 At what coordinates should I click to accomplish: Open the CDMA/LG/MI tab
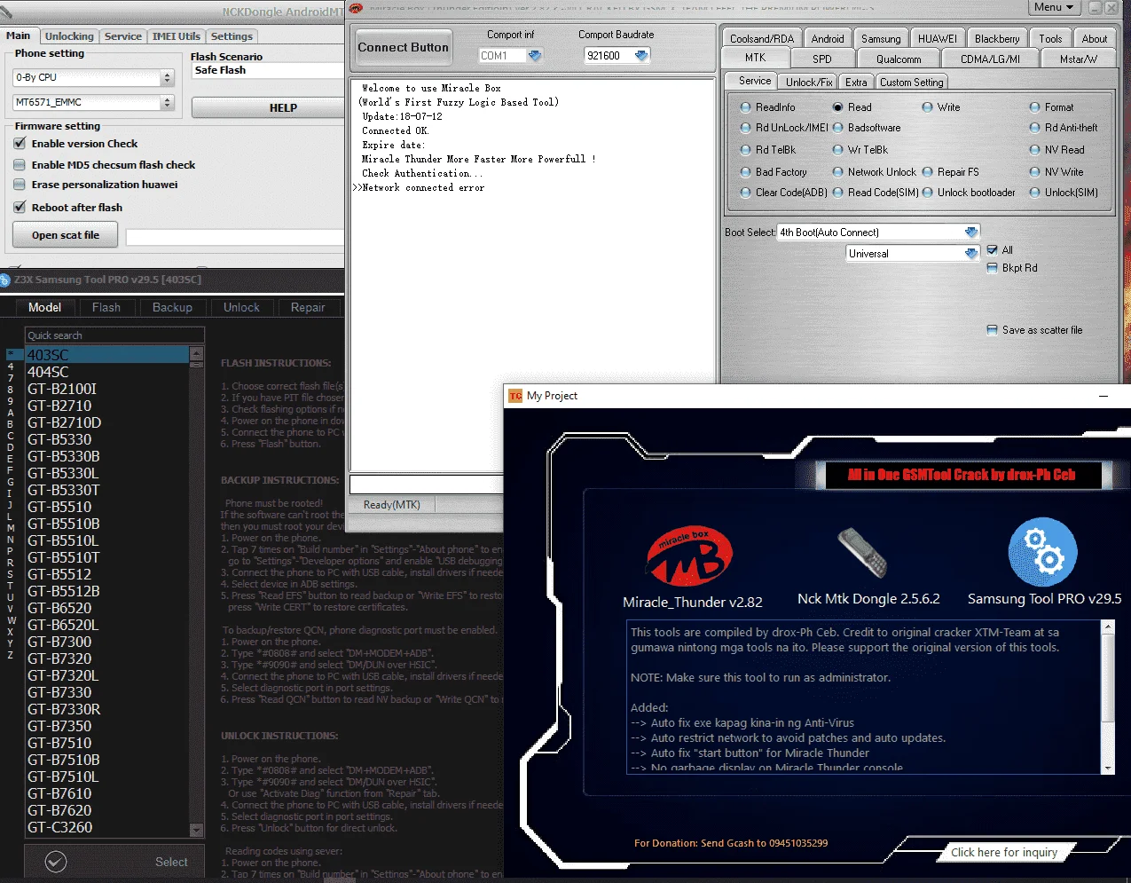[x=990, y=59]
